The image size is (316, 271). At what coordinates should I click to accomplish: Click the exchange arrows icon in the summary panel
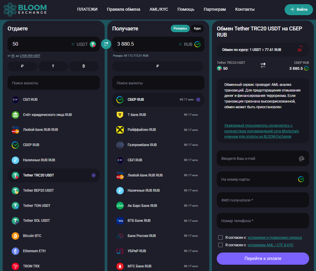coord(263,65)
